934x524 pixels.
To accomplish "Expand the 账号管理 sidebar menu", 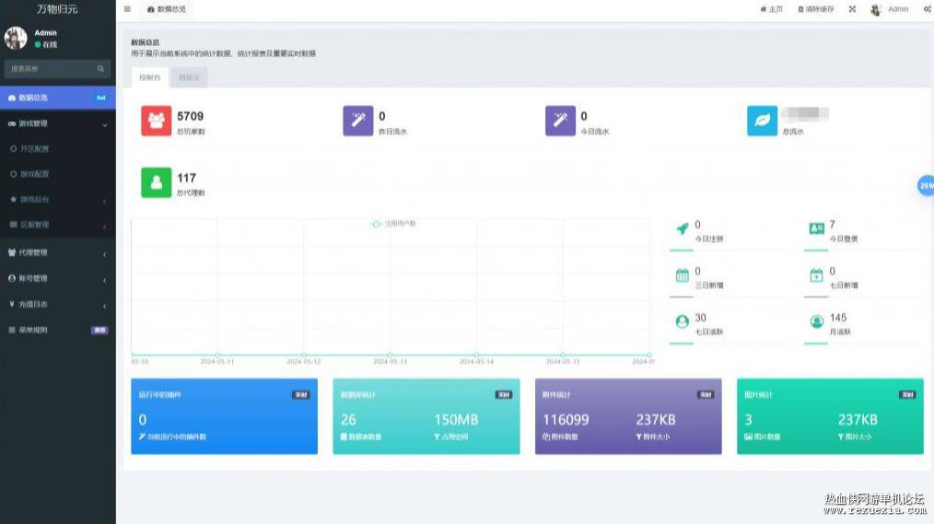I will (58, 278).
